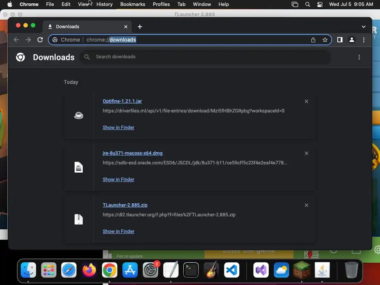Screen dimensions: 380x285
Task: Close the Downloads tab
Action: pos(125,27)
